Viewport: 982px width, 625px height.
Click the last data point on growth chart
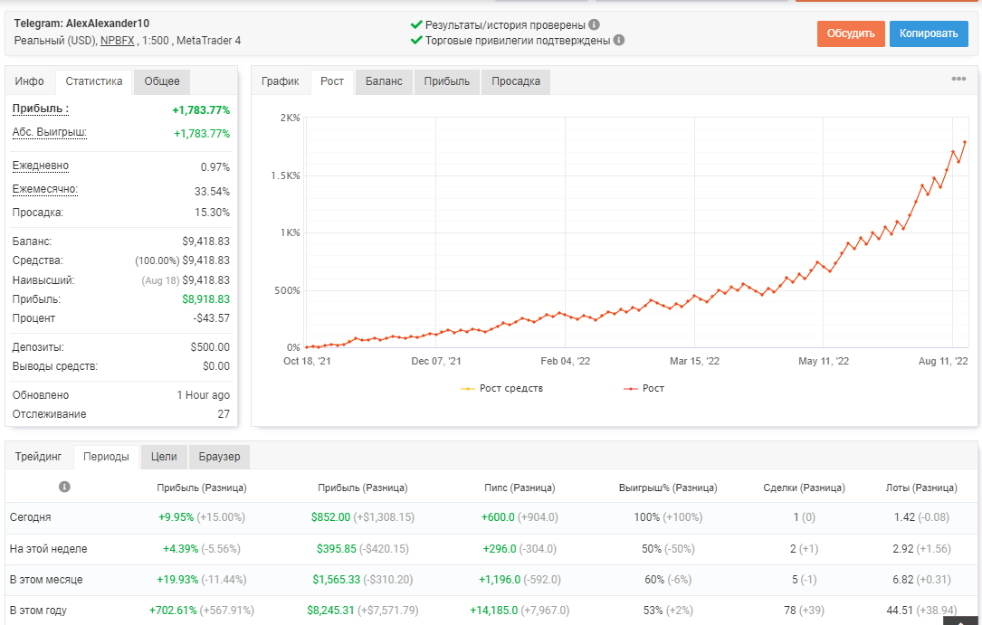965,142
